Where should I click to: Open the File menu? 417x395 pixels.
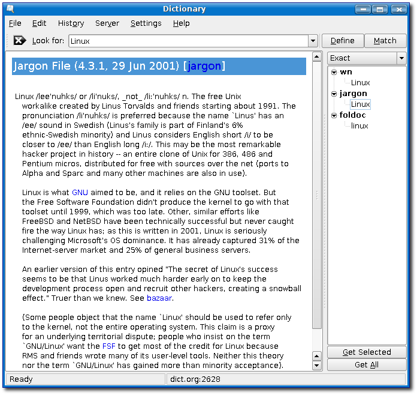(15, 23)
